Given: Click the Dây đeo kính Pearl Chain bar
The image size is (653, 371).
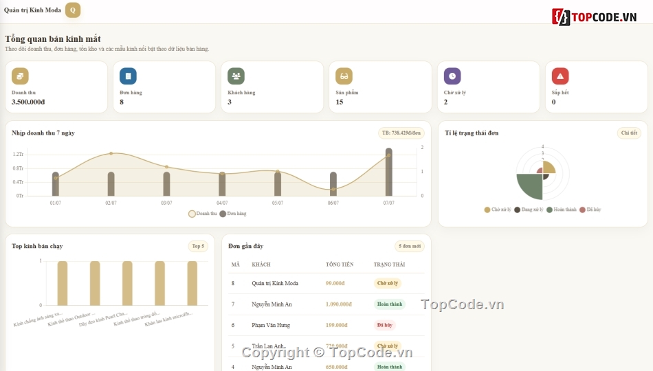Looking at the screenshot, I should point(127,283).
